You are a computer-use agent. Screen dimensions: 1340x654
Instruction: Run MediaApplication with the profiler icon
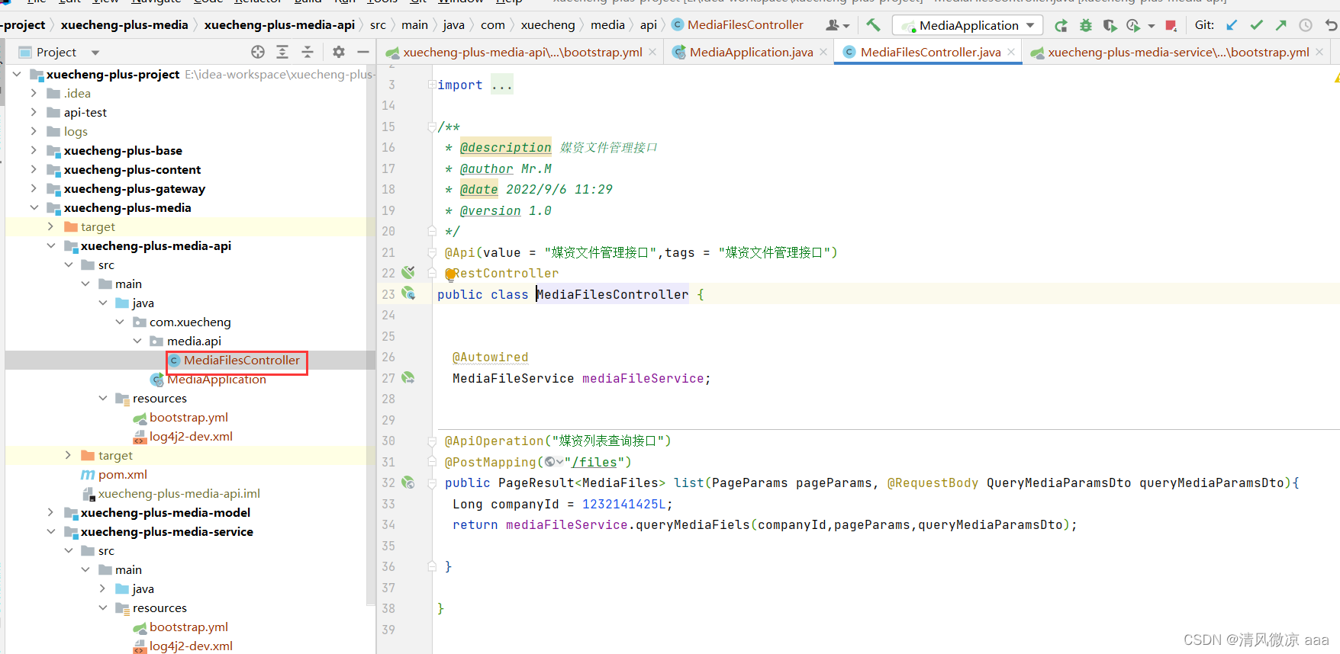(1133, 26)
